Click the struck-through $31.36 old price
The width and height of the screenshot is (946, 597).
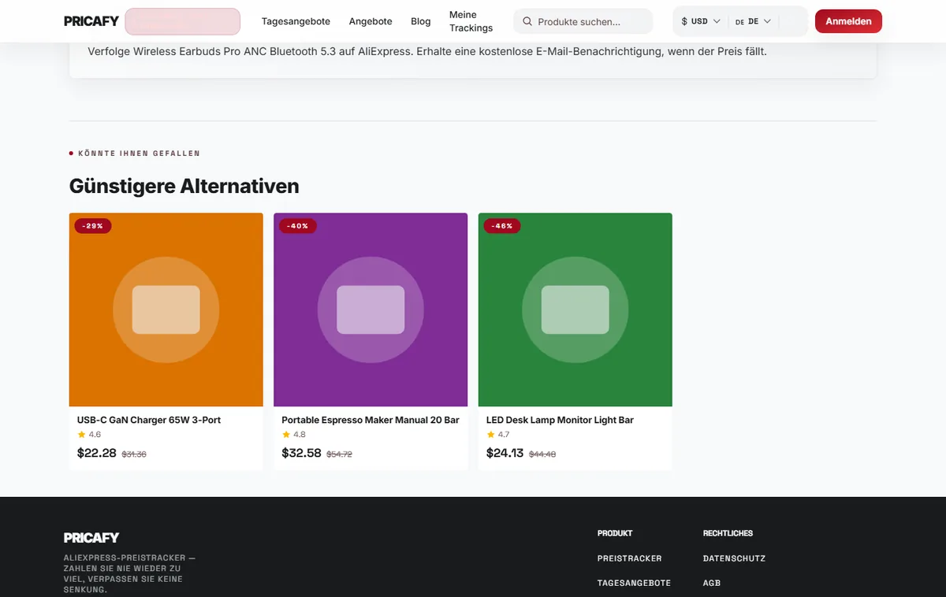(x=134, y=454)
